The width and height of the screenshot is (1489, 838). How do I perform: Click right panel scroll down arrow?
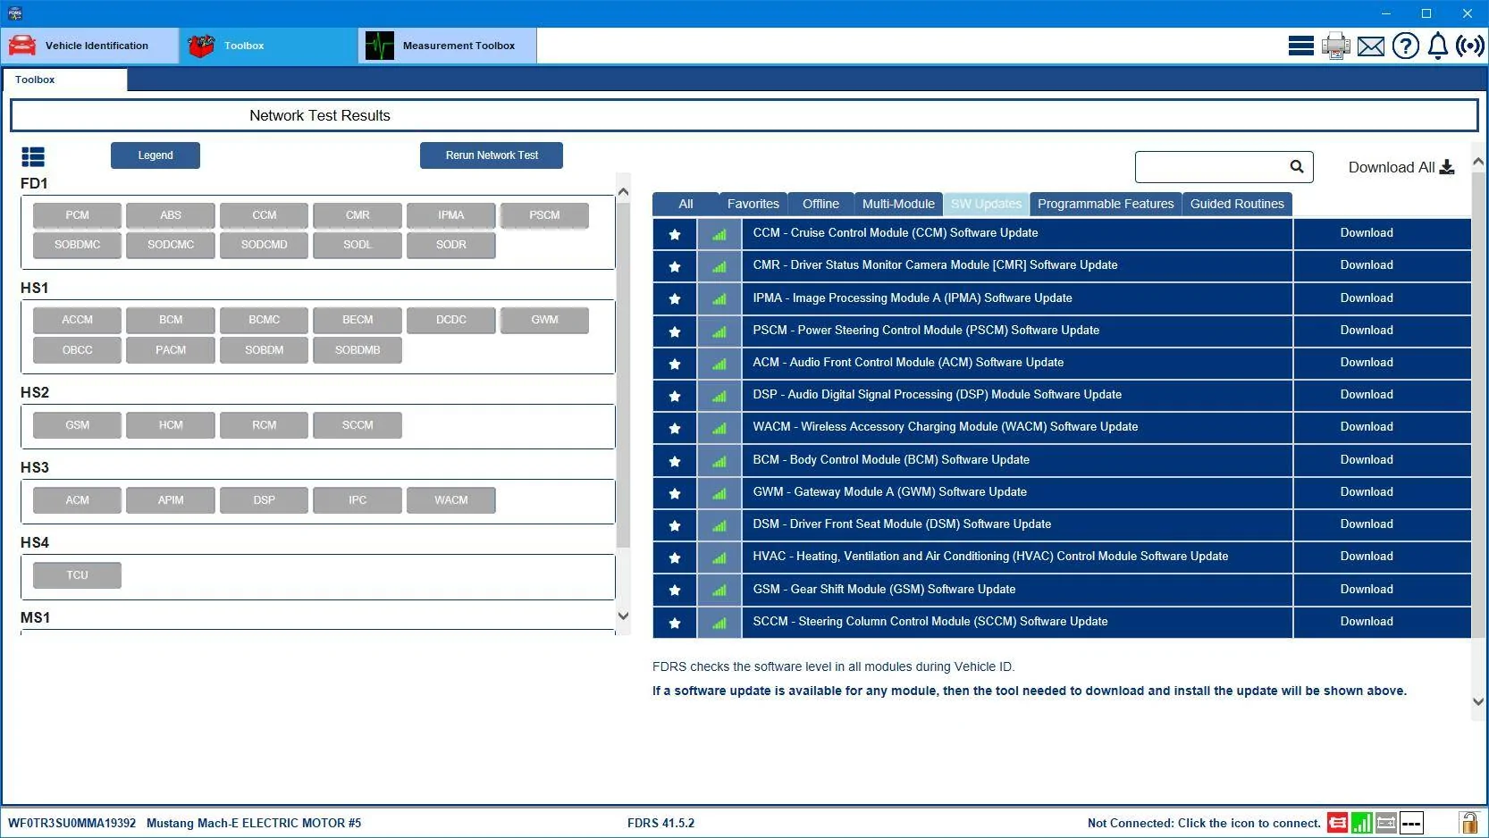click(x=1478, y=702)
